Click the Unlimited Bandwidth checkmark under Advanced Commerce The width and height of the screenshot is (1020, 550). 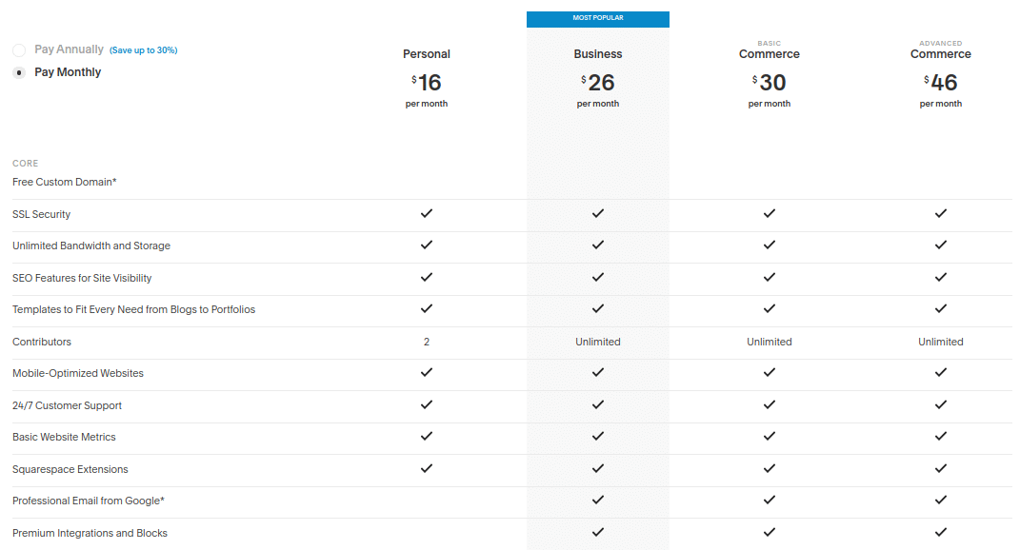(941, 246)
